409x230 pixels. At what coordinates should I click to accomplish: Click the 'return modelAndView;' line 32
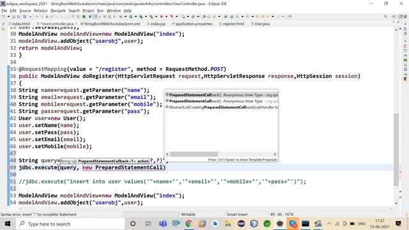tap(50, 48)
